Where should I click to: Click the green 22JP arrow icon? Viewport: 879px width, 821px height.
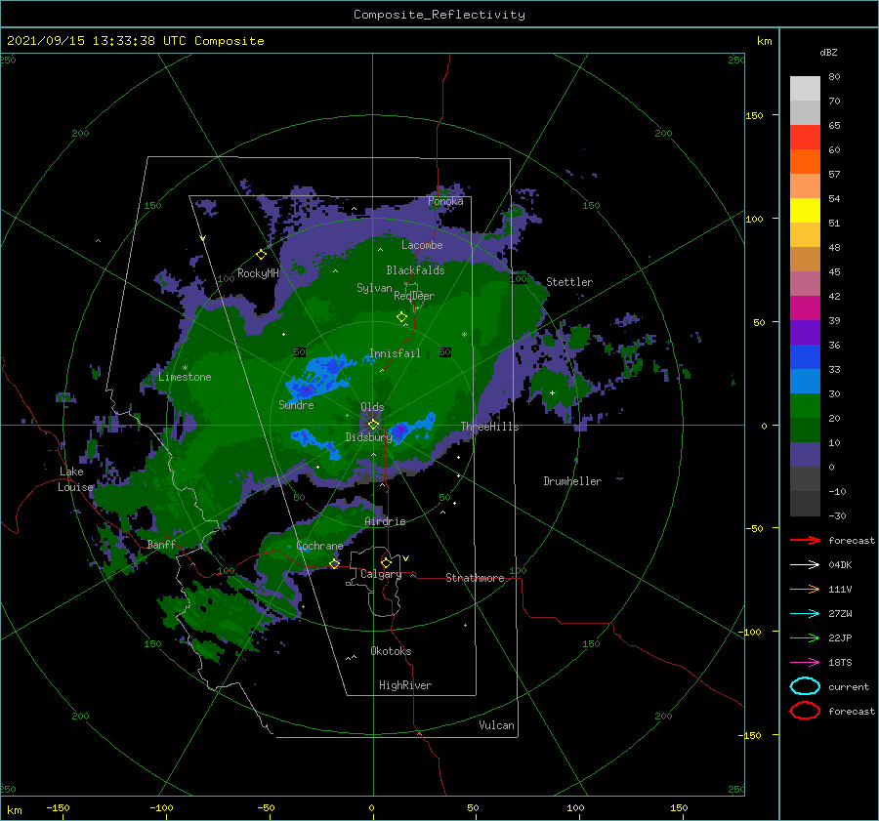click(x=805, y=637)
